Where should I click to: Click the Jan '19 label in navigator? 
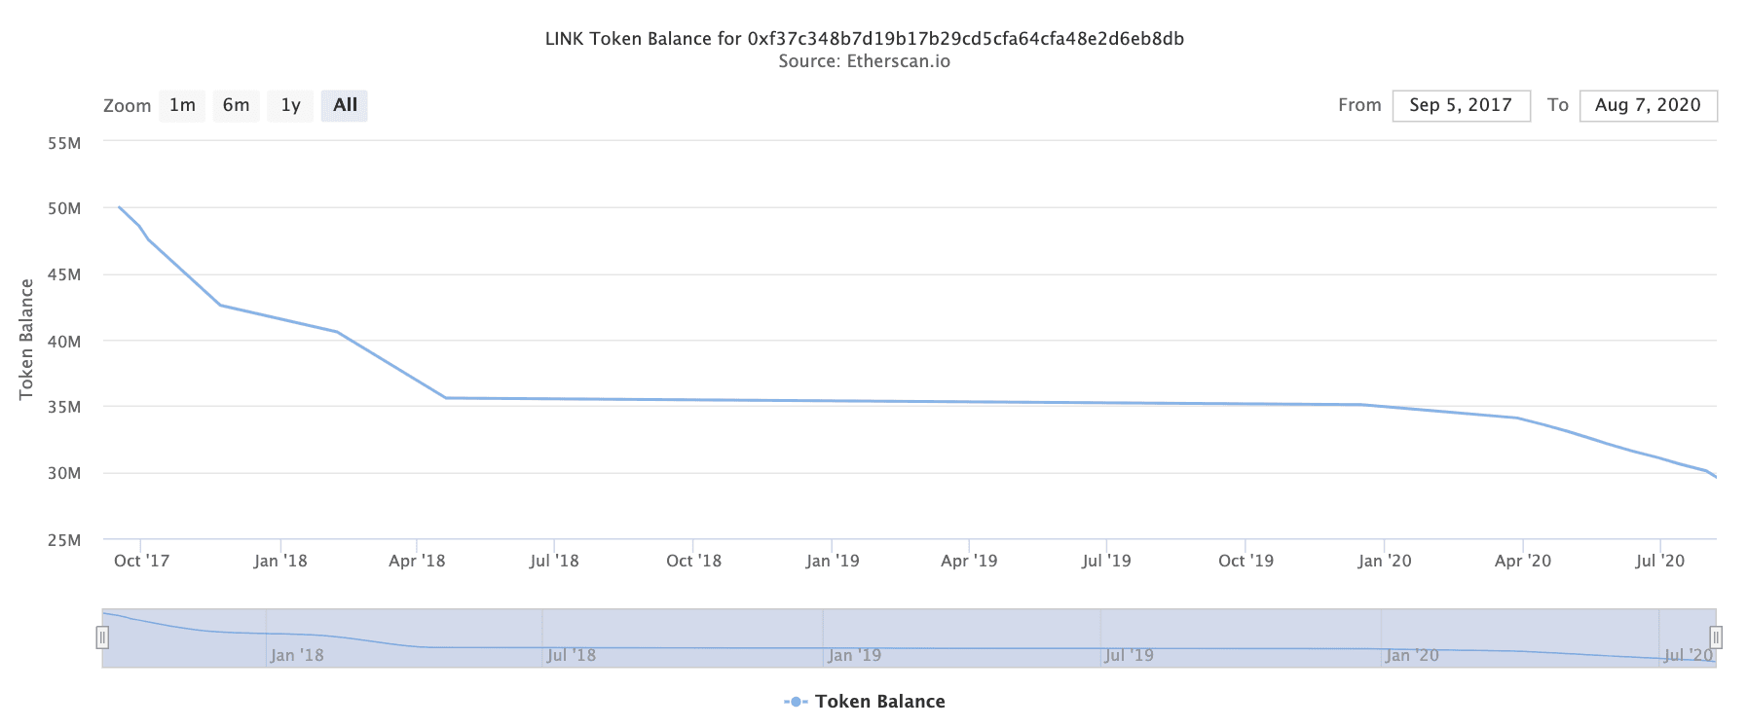click(854, 655)
